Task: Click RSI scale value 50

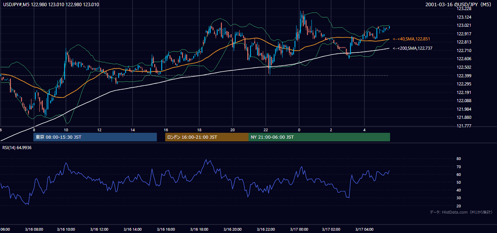Action: [x=458, y=182]
